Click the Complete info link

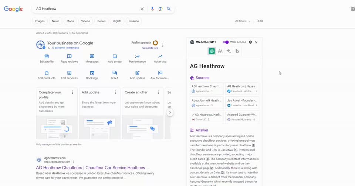click(x=150, y=48)
